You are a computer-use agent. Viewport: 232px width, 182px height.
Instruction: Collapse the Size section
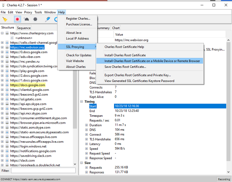tap(81, 163)
